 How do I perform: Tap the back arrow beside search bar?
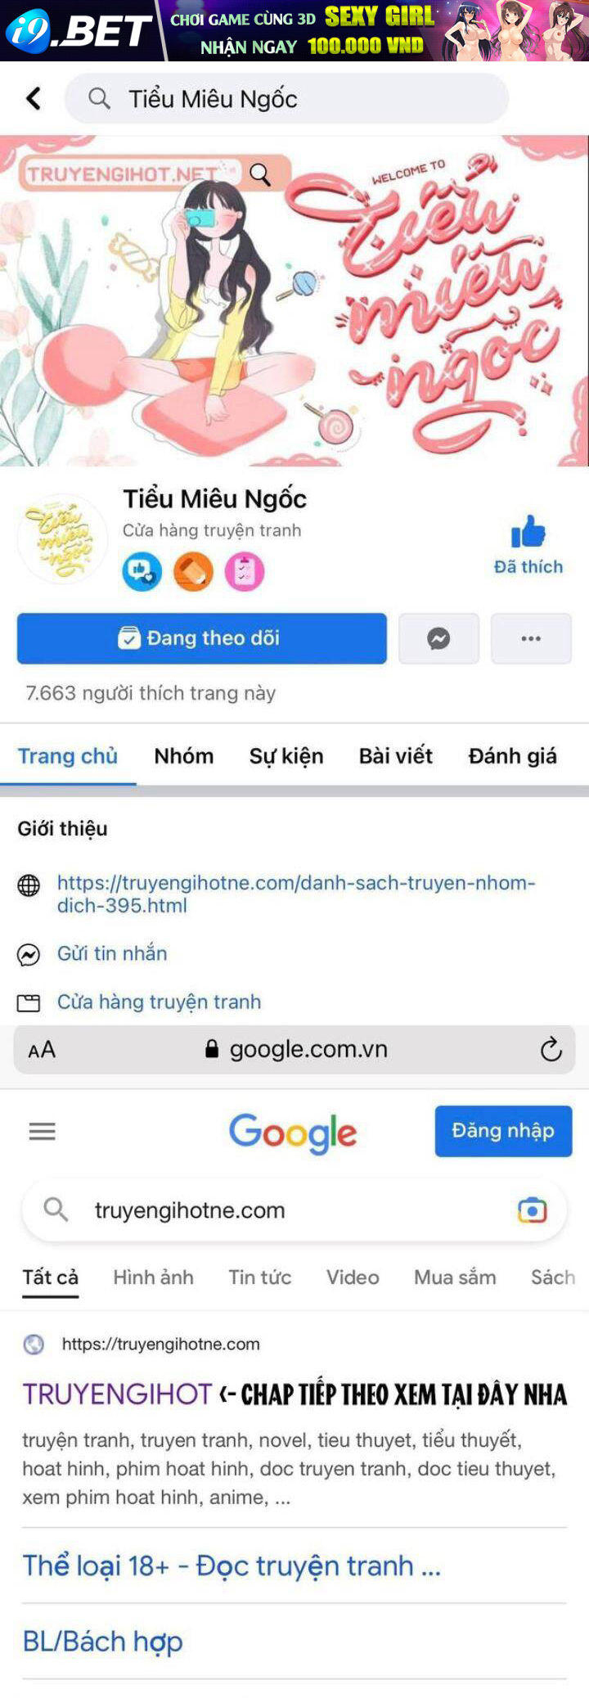(34, 99)
